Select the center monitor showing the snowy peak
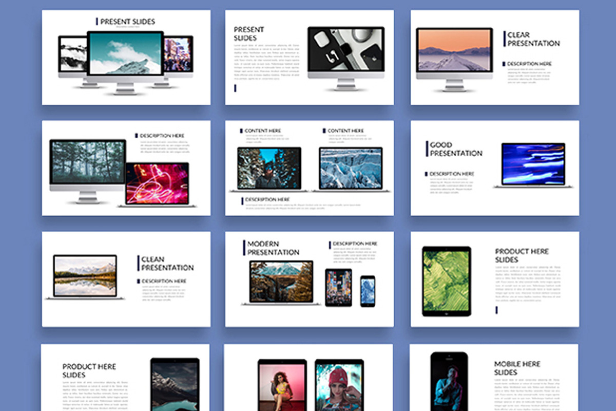This screenshot has height=411, width=616. coord(125,63)
